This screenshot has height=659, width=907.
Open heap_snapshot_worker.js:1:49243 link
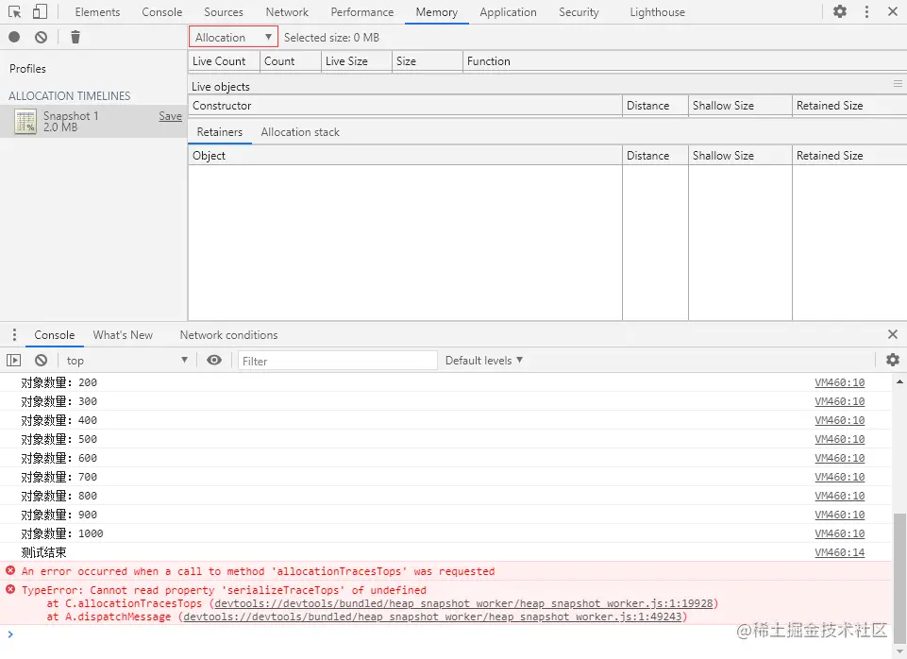coord(432,617)
